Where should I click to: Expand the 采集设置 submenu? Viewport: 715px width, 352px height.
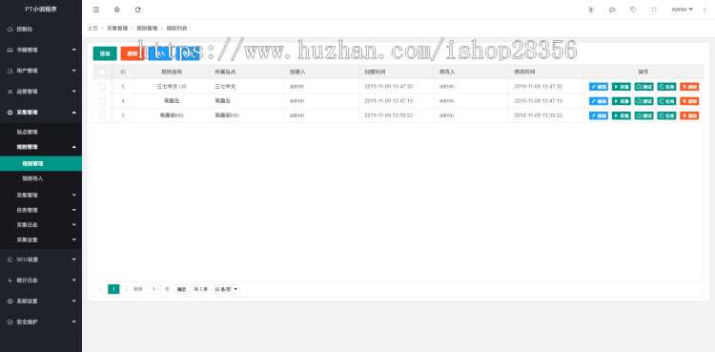pyautogui.click(x=41, y=239)
